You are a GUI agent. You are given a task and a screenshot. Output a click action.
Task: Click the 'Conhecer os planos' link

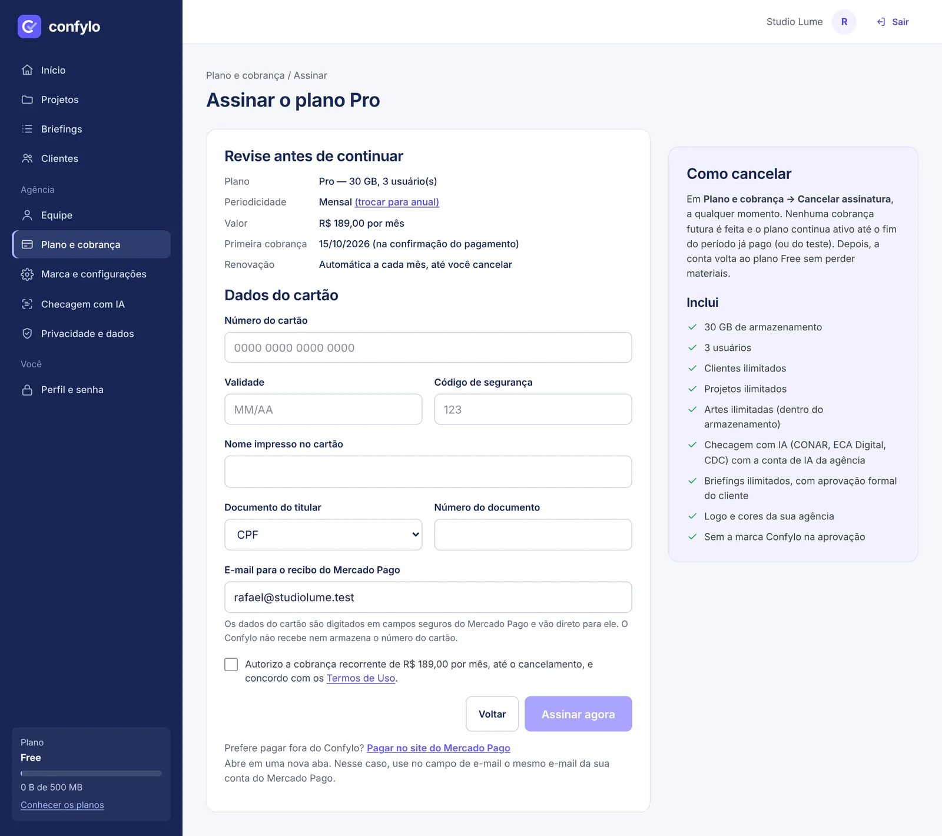click(x=62, y=805)
